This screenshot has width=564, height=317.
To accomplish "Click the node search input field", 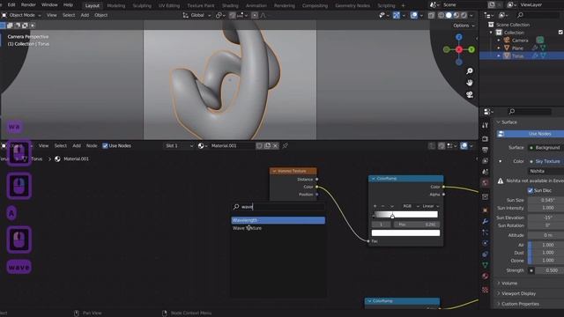I will pos(278,207).
